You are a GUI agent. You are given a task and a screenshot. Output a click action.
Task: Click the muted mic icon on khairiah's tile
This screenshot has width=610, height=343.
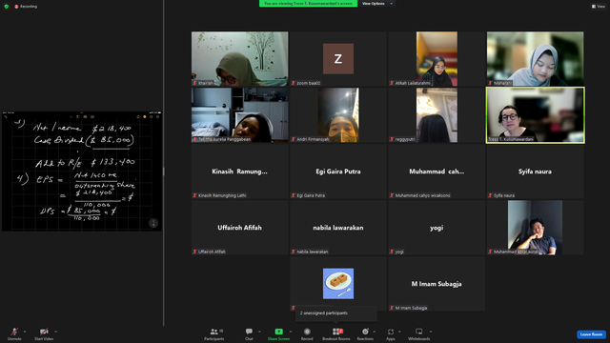coord(194,83)
